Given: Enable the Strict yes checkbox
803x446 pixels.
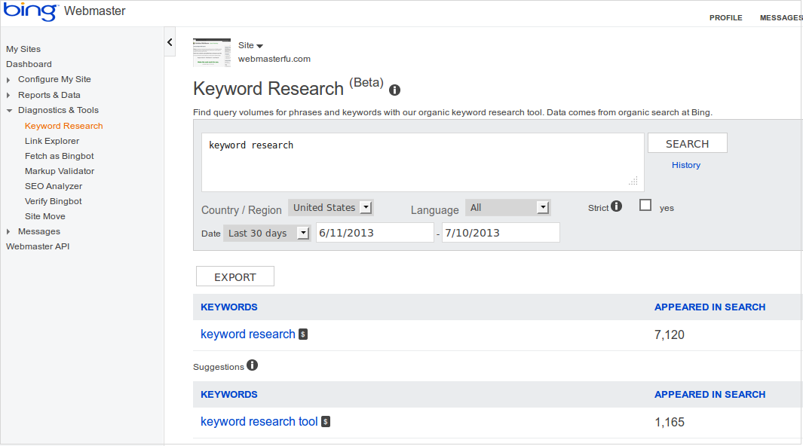Looking at the screenshot, I should [645, 204].
